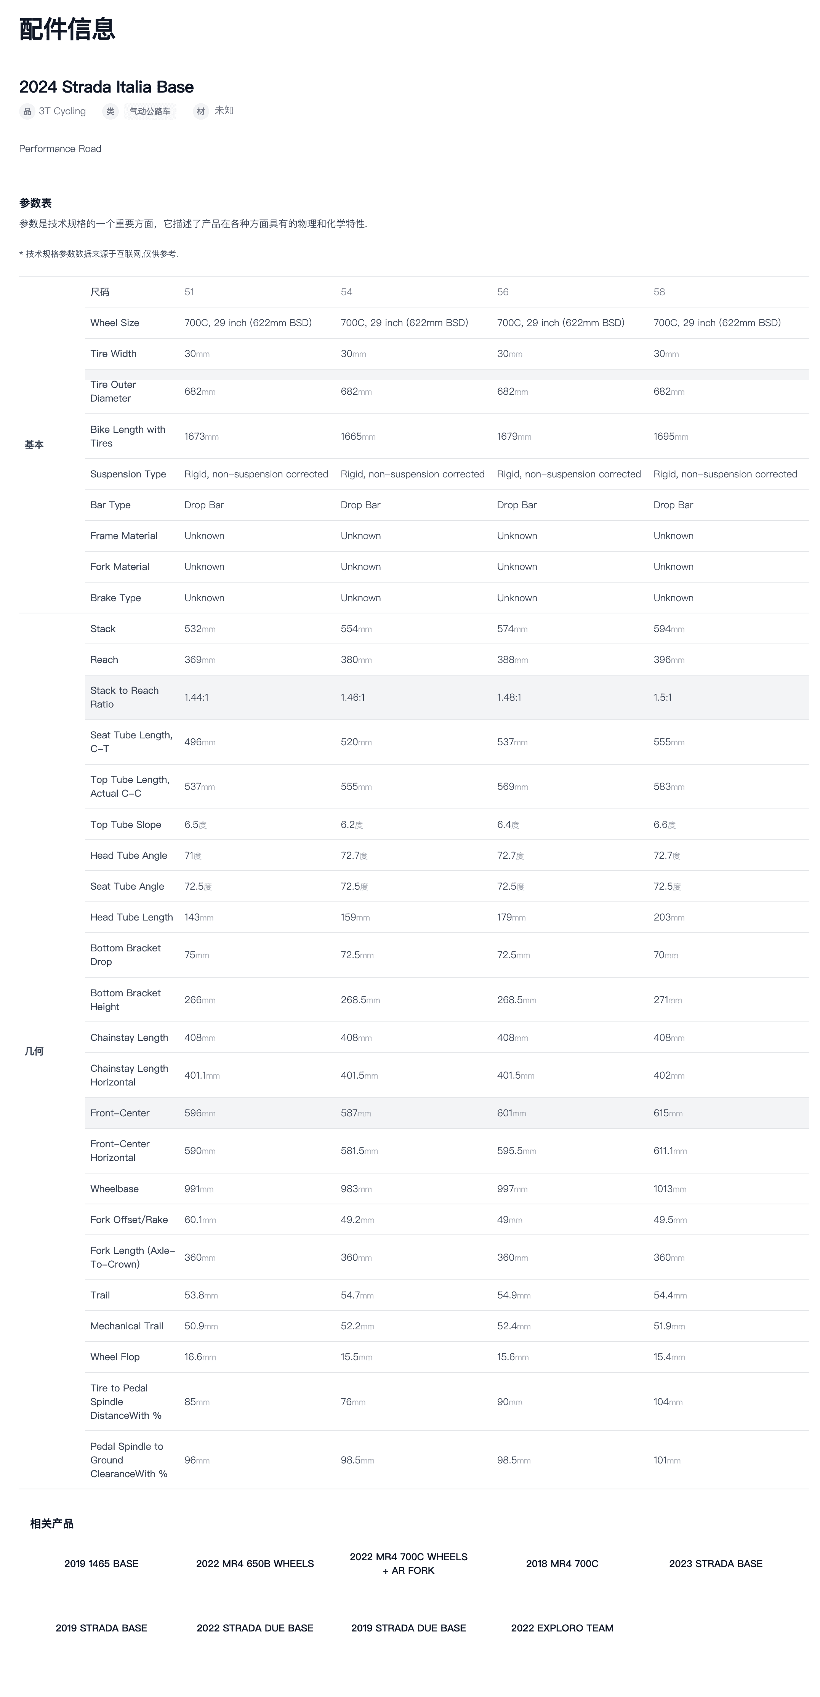This screenshot has height=1697, width=820.
Task: Click the size 58 column header
Action: (659, 292)
